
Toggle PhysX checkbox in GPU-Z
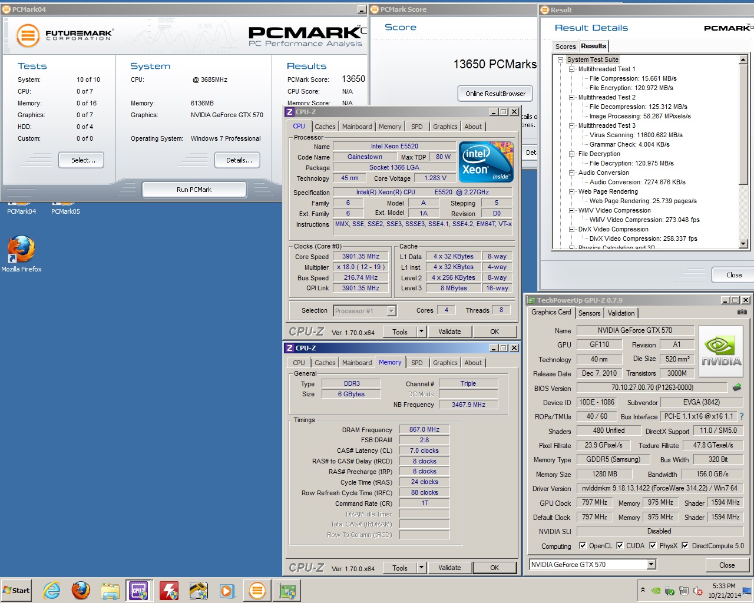[x=653, y=545]
